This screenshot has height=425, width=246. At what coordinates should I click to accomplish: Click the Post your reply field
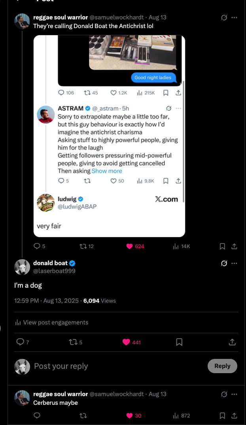[x=119, y=366]
